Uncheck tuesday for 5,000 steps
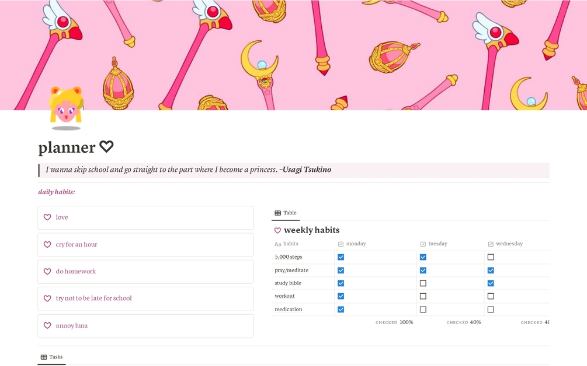 coord(423,257)
